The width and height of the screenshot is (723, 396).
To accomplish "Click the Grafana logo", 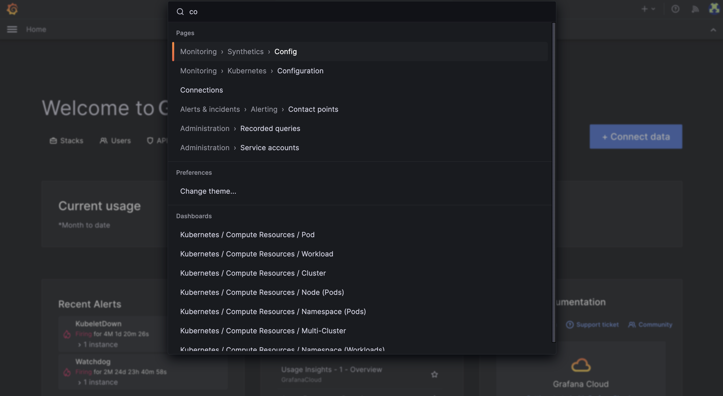I will tap(12, 9).
